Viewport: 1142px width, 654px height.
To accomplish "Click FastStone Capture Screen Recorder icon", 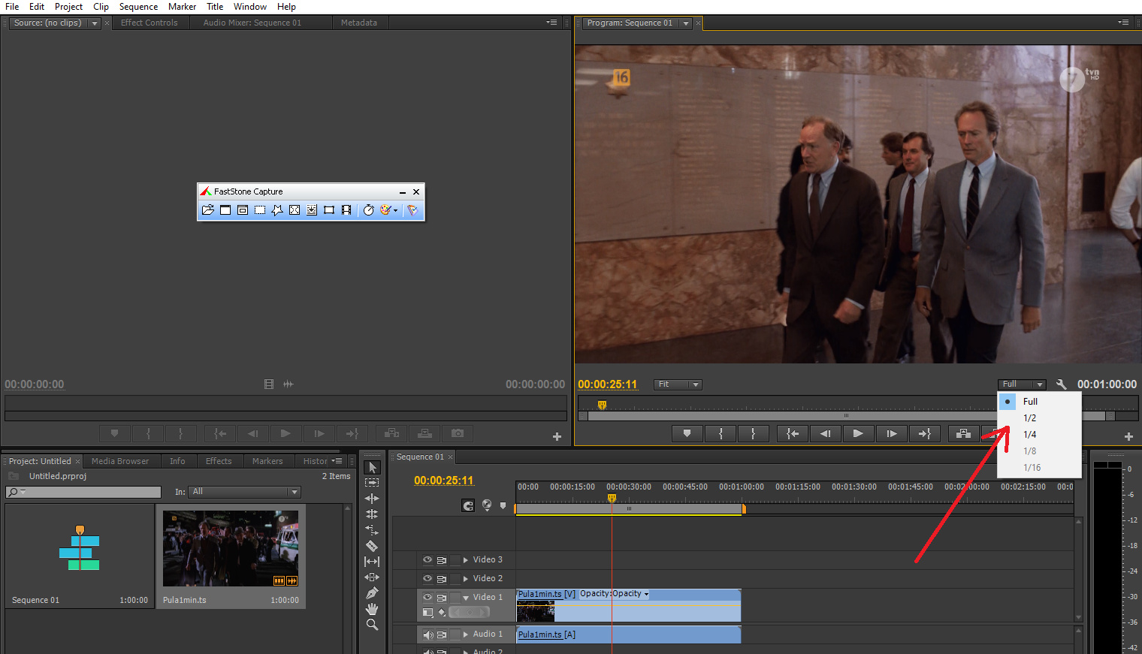I will pyautogui.click(x=346, y=210).
